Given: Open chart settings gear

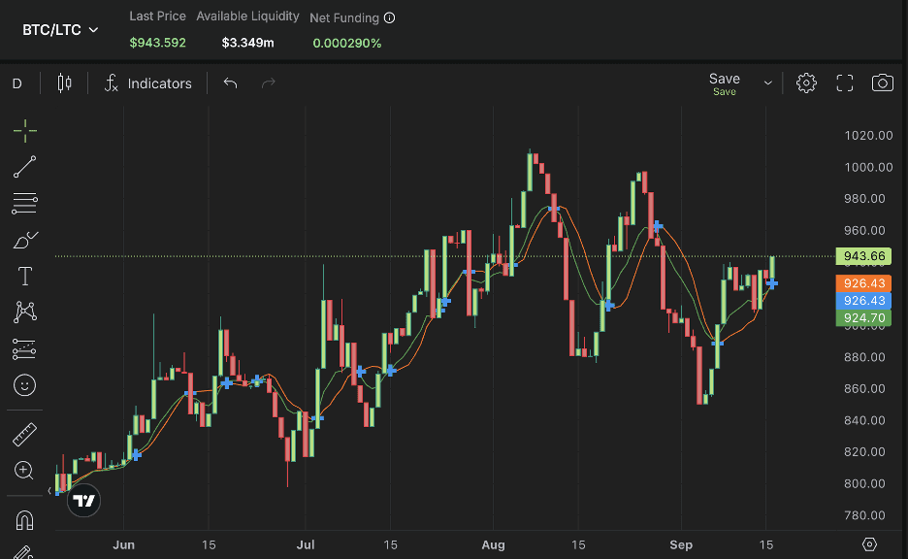Looking at the screenshot, I should (x=806, y=83).
